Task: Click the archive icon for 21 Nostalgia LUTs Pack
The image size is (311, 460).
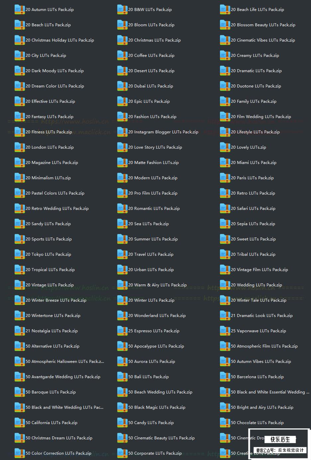Action: [20, 331]
